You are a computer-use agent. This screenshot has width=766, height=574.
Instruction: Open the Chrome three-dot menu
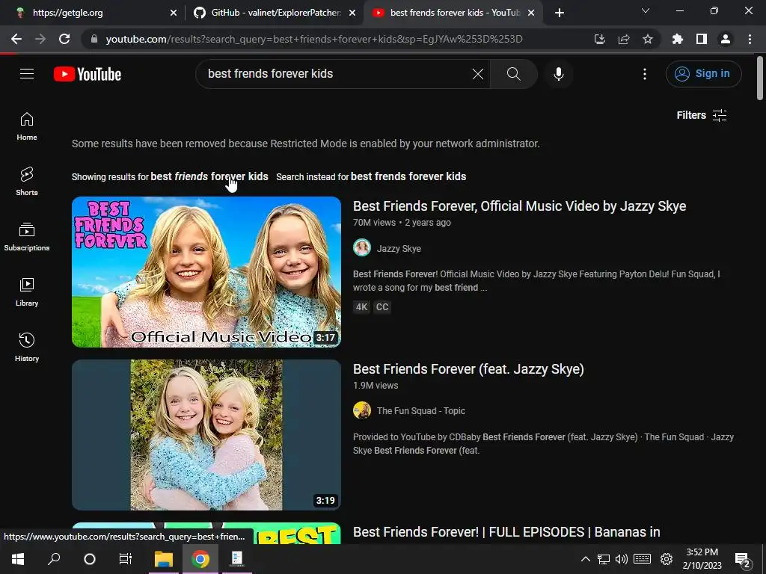coord(750,39)
